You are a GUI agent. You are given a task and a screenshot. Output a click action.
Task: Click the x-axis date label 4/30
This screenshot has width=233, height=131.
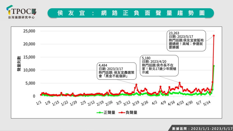189,103
